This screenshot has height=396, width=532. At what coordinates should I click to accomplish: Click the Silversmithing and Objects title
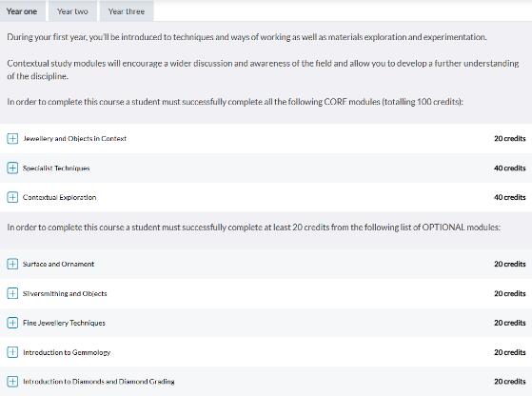click(x=65, y=293)
